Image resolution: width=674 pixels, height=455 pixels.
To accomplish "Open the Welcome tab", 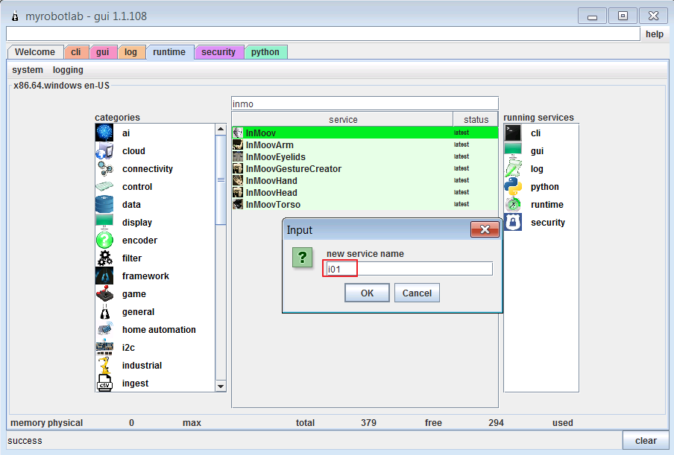I will [35, 52].
